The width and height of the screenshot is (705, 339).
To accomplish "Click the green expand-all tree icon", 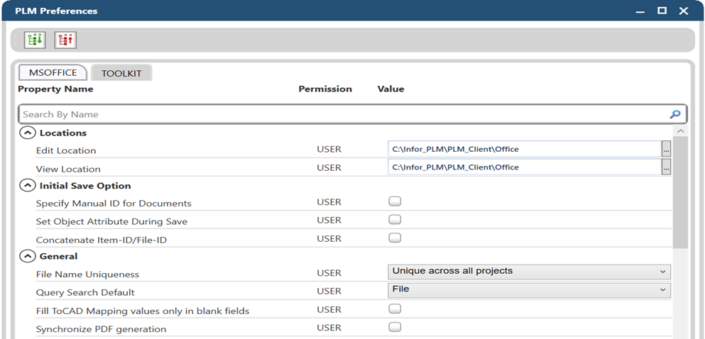I will click(34, 40).
